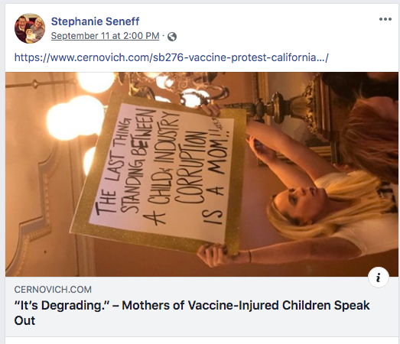
Task: Click the glowing chandelier lights in the photo
Action: [76, 117]
